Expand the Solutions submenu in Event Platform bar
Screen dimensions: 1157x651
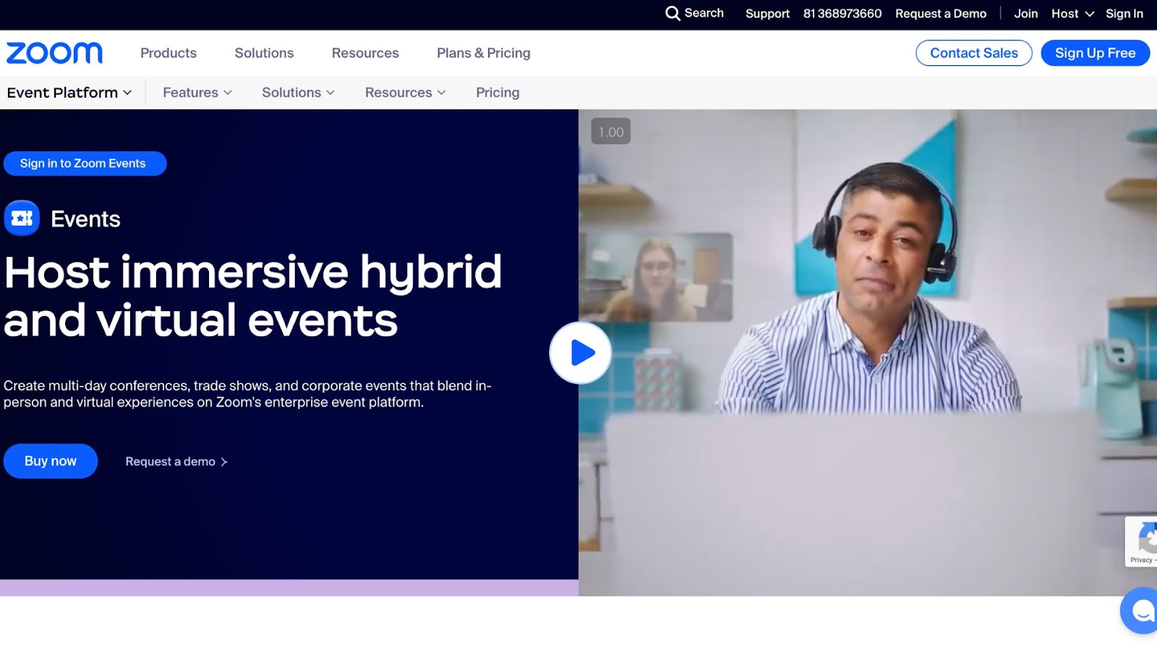[x=298, y=93]
